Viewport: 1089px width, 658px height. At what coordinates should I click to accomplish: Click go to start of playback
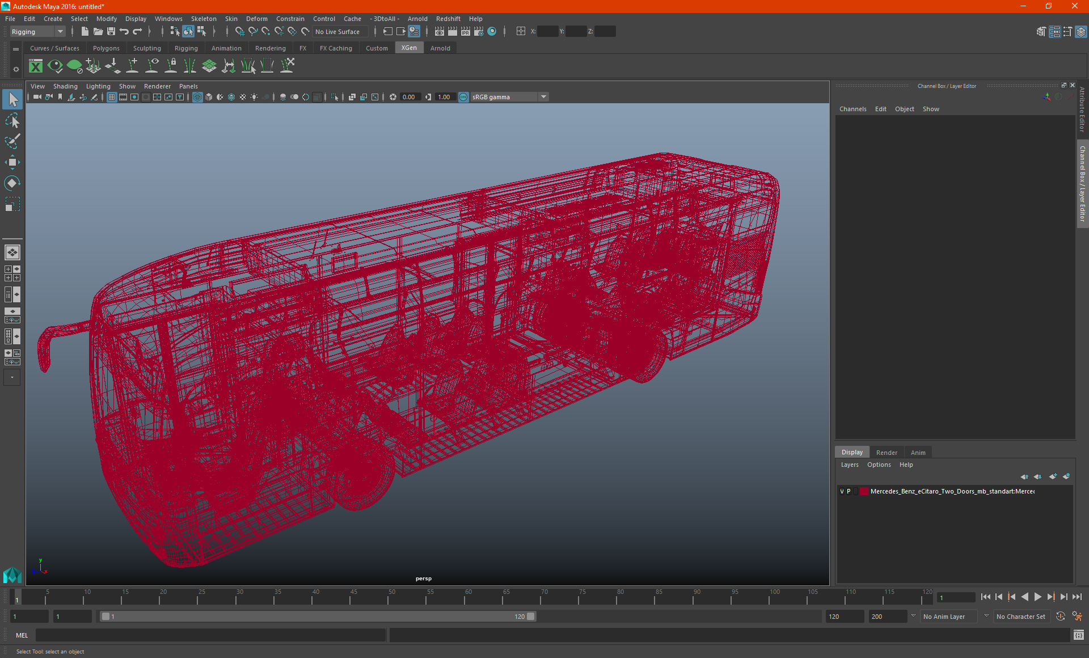pos(985,597)
